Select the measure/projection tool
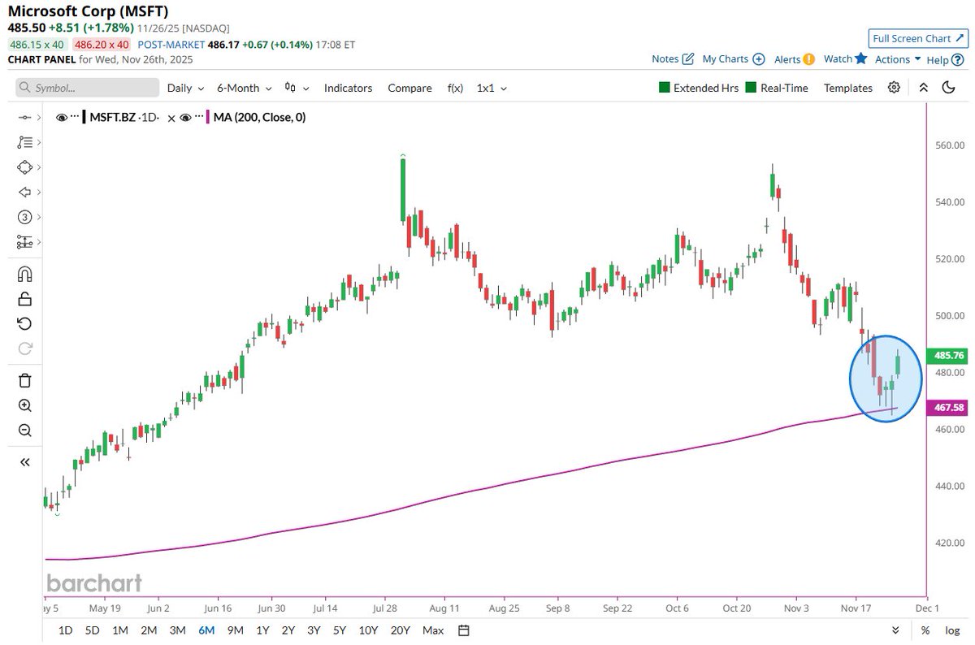 (24, 242)
